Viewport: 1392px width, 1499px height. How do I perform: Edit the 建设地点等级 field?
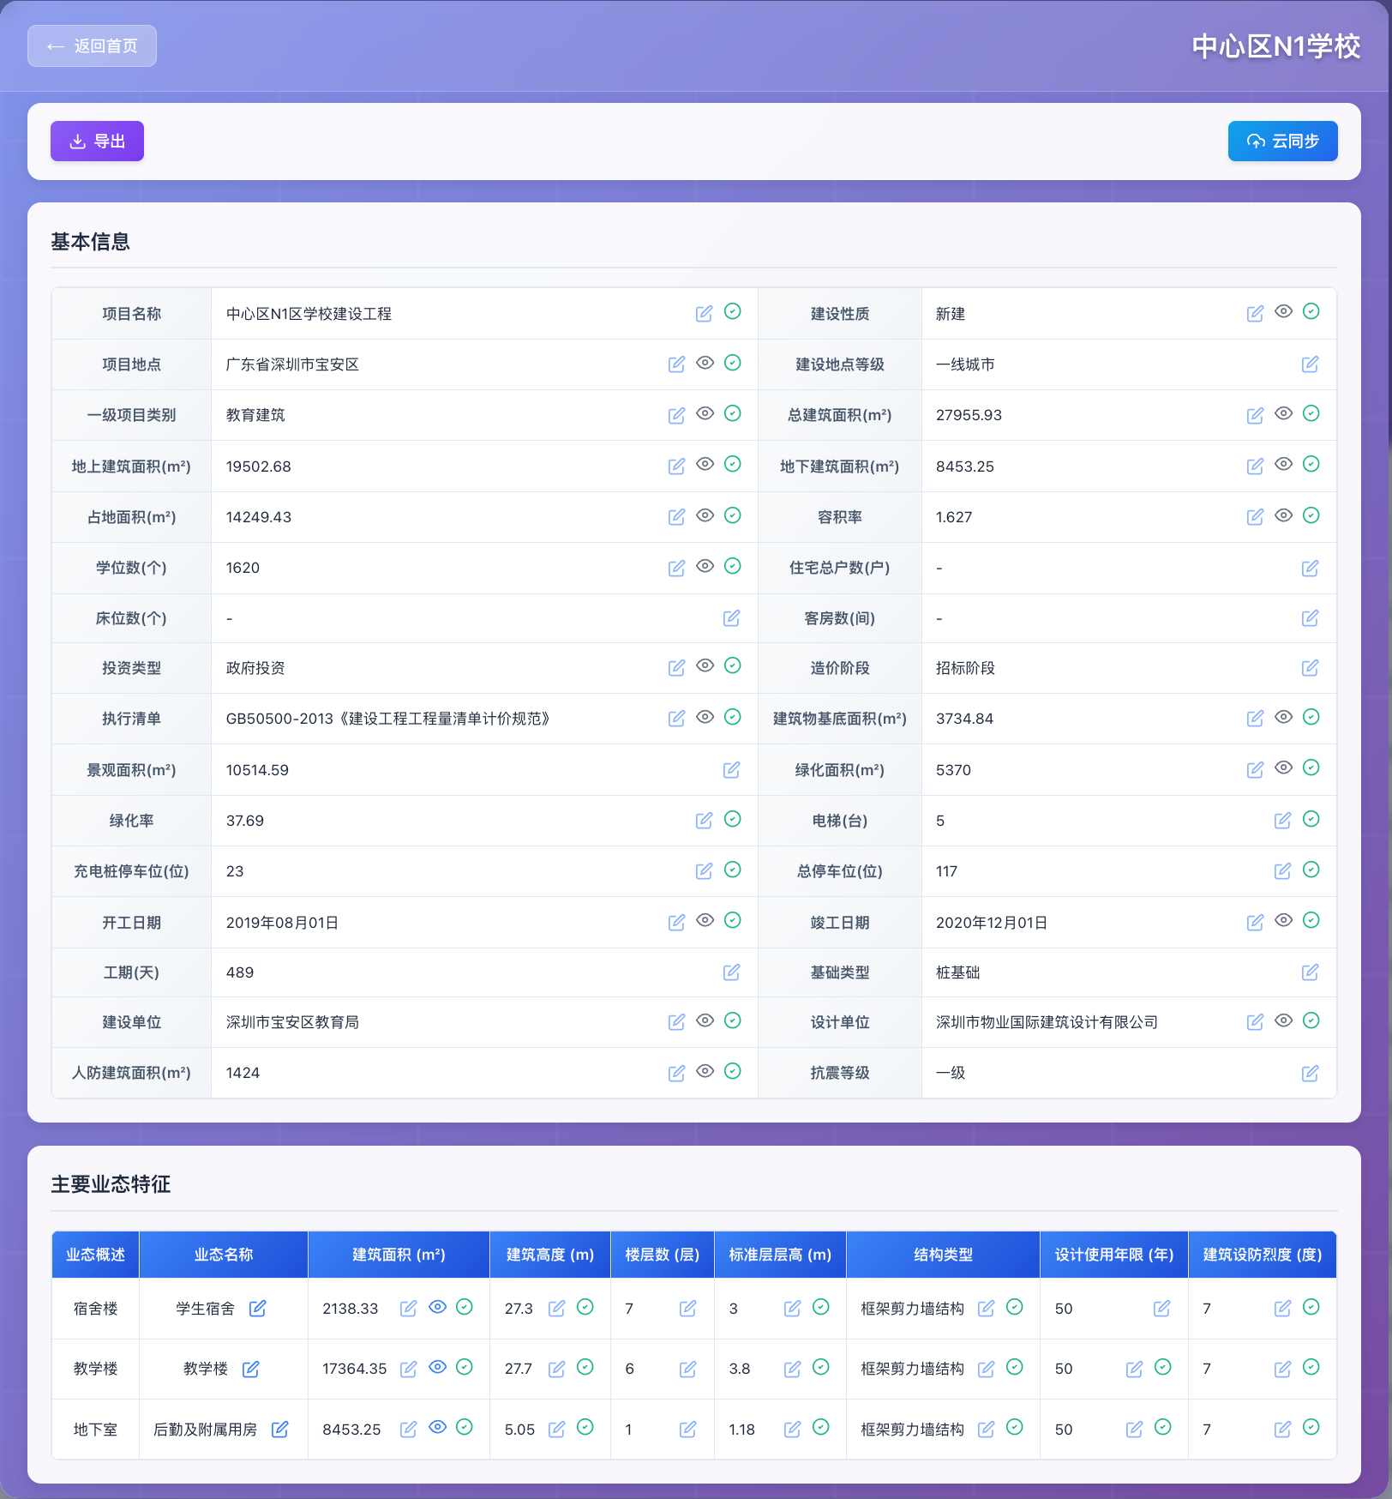click(1311, 364)
